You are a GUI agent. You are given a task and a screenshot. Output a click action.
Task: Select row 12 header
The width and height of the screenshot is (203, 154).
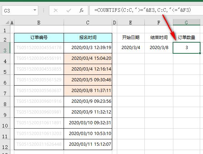[x=5, y=145]
